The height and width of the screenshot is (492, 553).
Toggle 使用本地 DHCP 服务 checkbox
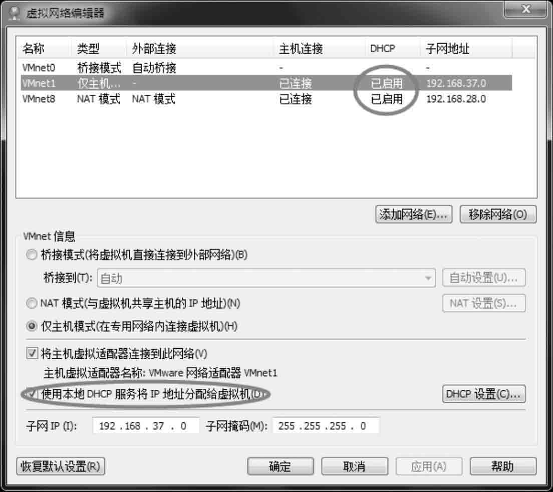click(32, 394)
